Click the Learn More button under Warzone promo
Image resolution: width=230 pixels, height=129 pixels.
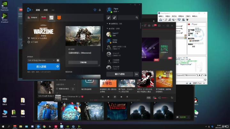click(83, 63)
